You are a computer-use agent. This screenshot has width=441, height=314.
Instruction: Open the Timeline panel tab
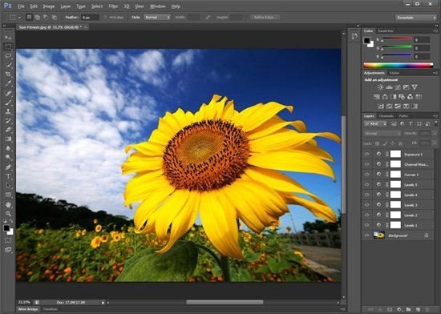(x=50, y=309)
